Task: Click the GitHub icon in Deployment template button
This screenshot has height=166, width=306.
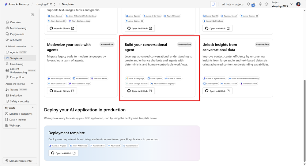Action: click(53, 153)
